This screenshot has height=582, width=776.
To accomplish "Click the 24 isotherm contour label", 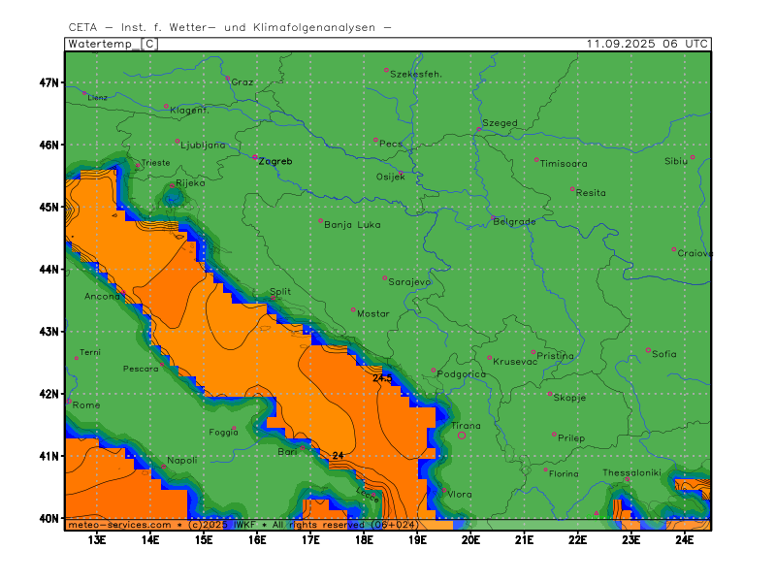I will (338, 455).
